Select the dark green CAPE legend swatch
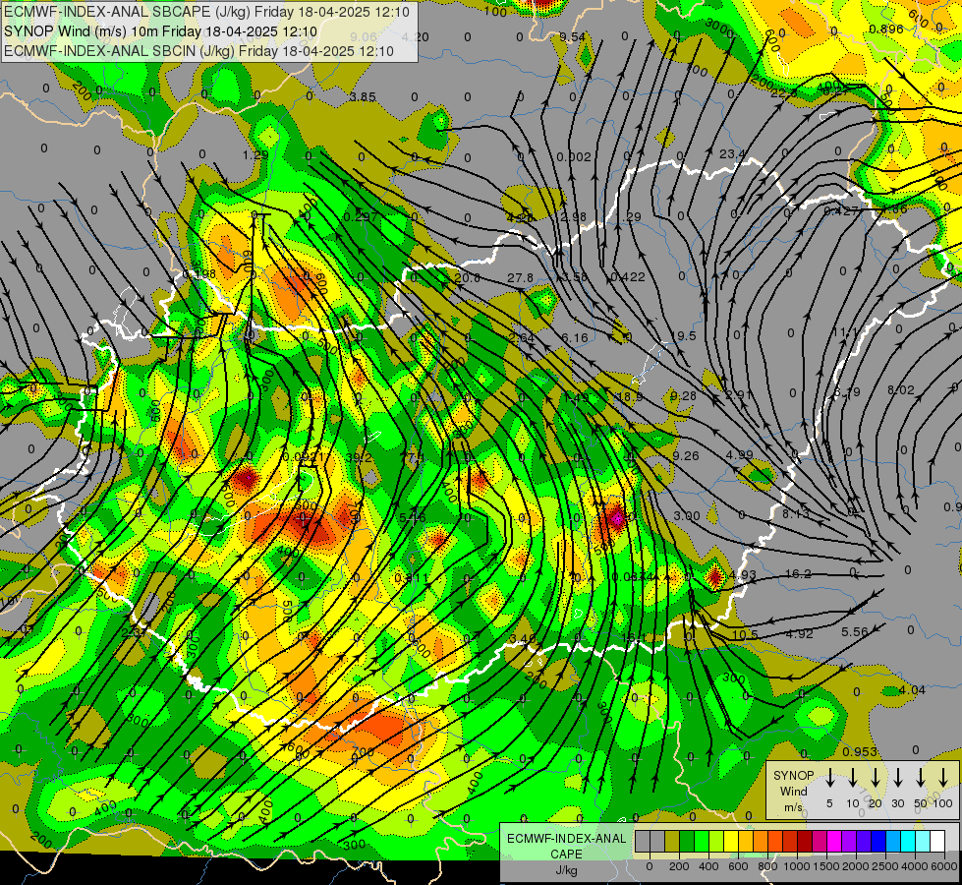This screenshot has width=962, height=885. (687, 841)
